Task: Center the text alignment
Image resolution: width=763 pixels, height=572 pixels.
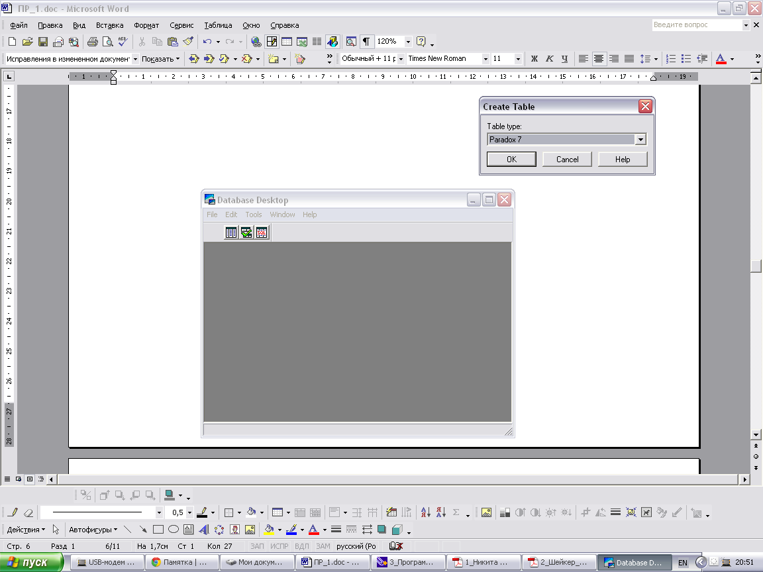Action: [599, 59]
